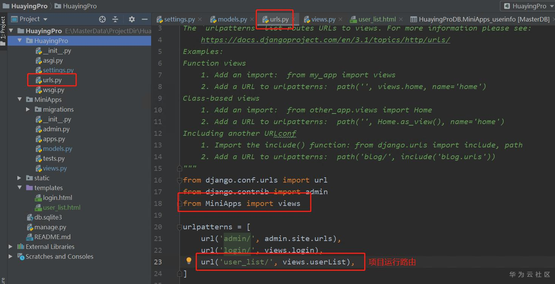Click HuayingPro root breadcrumb in navigation bar
555x284 pixels.
(25, 6)
